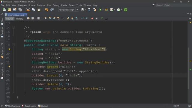Jump to next bookmark icon
The height and width of the screenshot is (108, 192).
(x=73, y=18)
